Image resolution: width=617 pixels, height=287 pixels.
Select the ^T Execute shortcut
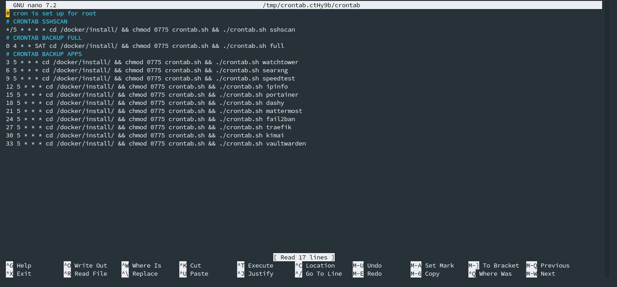255,265
